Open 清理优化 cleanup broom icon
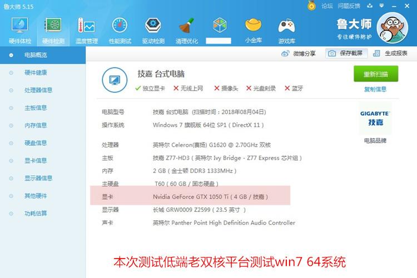Image resolution: width=417 pixels, height=278 pixels. (x=187, y=31)
